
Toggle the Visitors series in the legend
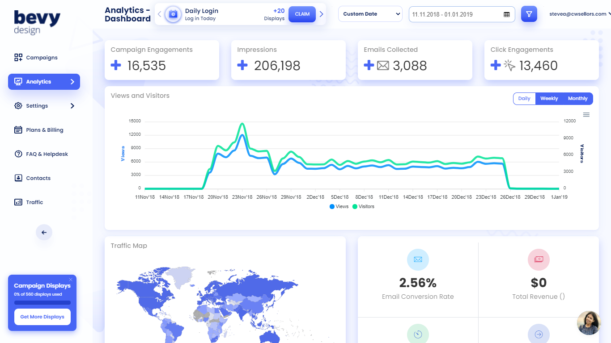click(x=363, y=206)
